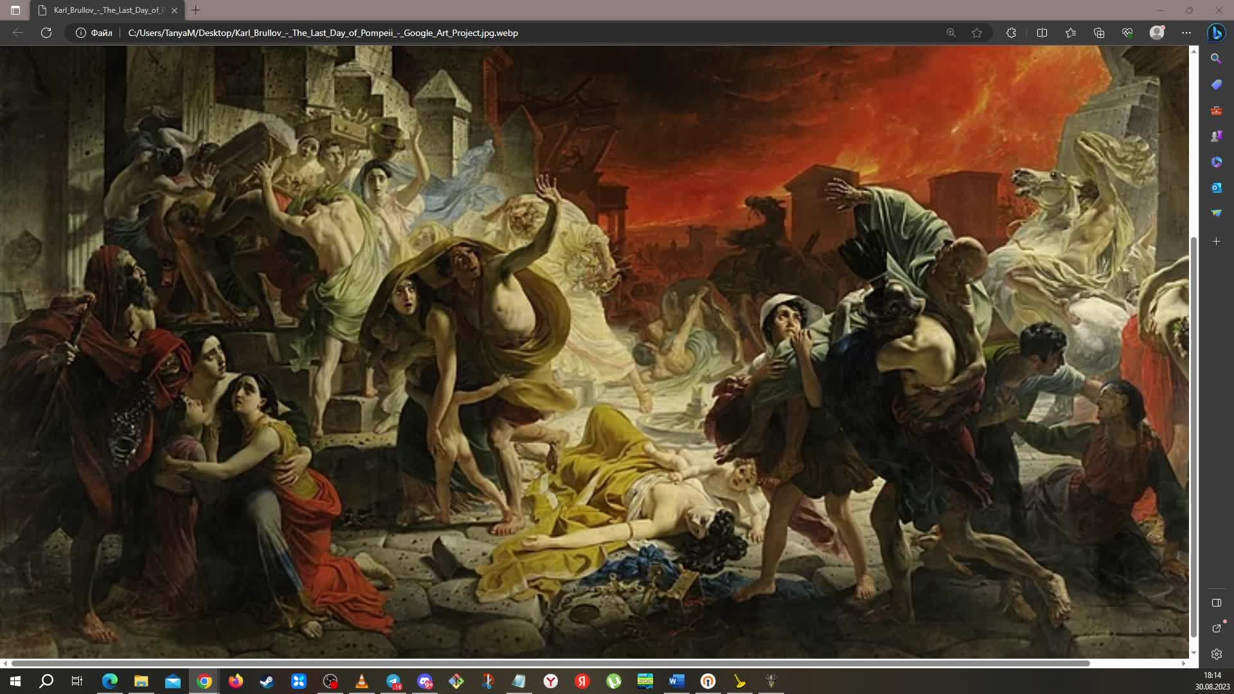The height and width of the screenshot is (694, 1234).
Task: Open the tab actions menu
Action: (15, 10)
